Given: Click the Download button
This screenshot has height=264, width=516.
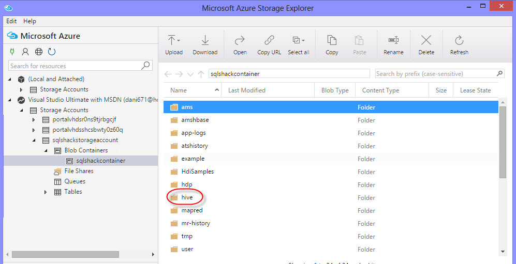Looking at the screenshot, I should tap(205, 44).
